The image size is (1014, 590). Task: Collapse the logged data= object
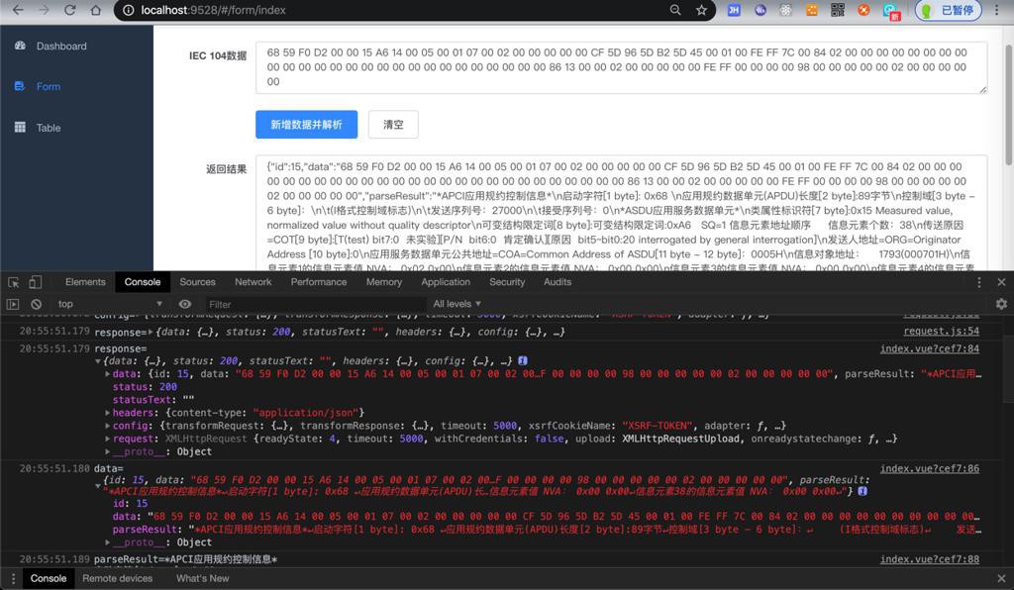[x=98, y=485]
